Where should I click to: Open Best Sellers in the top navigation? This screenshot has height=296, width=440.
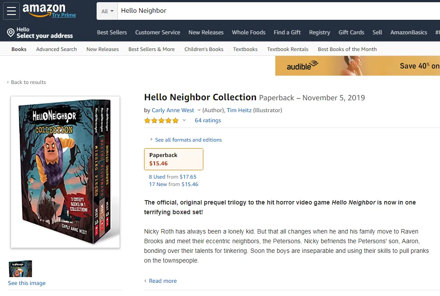112,32
